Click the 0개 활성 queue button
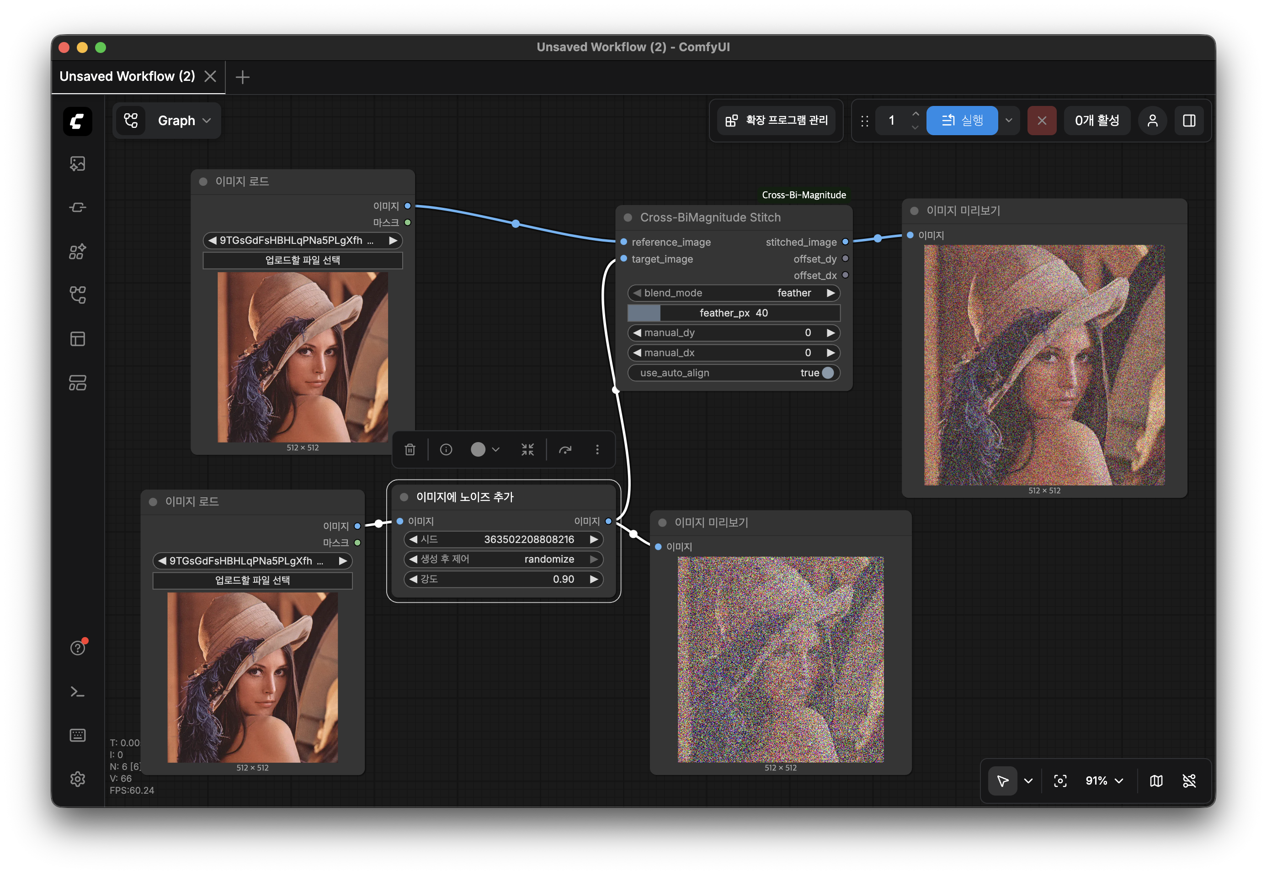Screen dimensions: 1267x875 click(x=1097, y=121)
